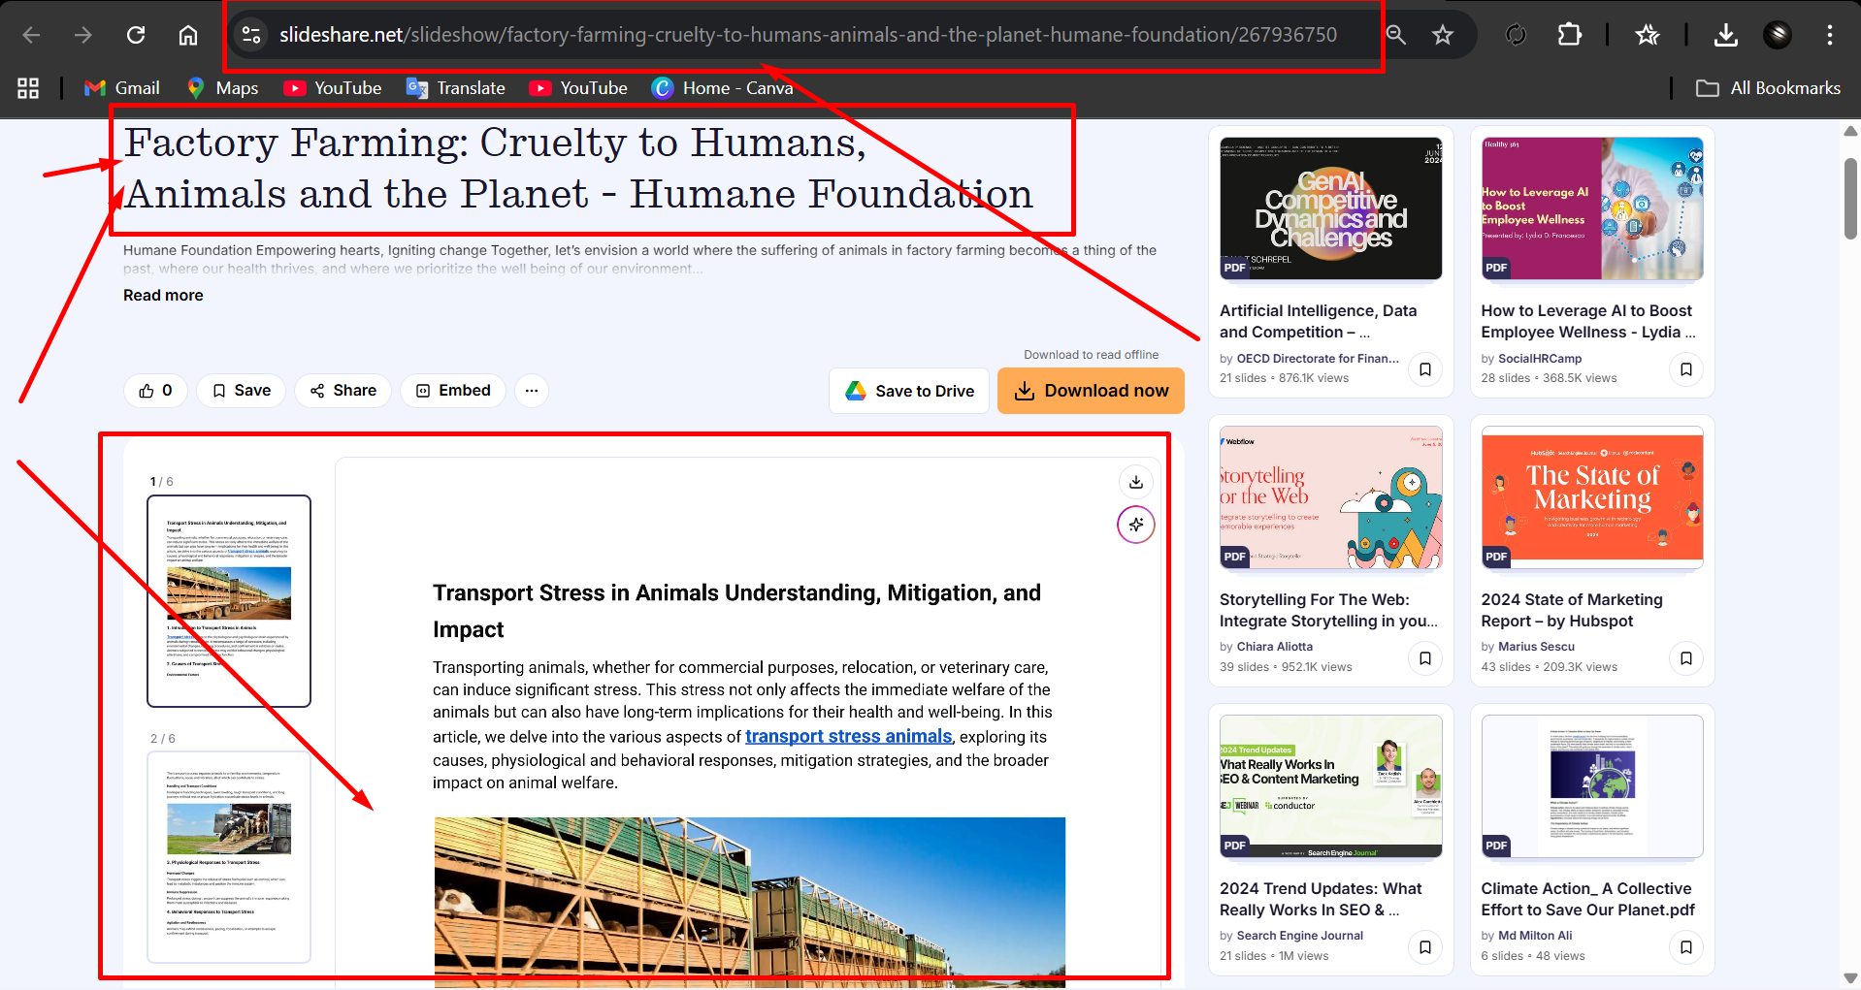Select slide 2 thumbnail
The image size is (1861, 990).
point(229,857)
